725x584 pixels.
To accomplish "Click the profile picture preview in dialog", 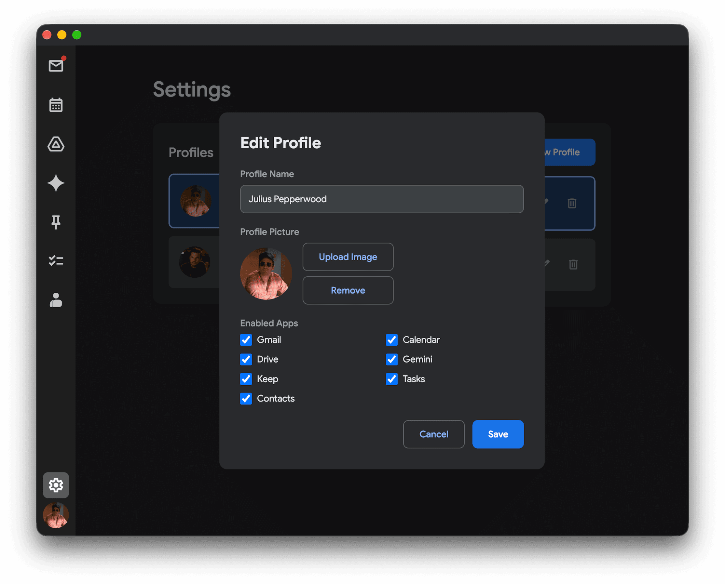I will (x=266, y=274).
